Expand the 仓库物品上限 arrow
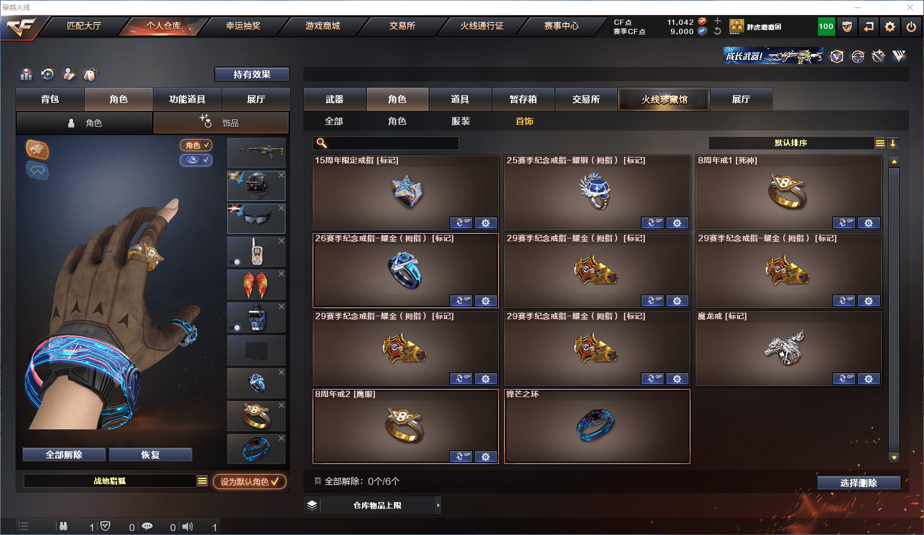924x535 pixels. point(438,505)
